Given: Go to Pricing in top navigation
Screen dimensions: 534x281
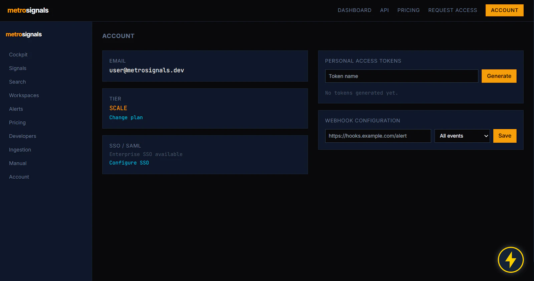Looking at the screenshot, I should click(409, 10).
